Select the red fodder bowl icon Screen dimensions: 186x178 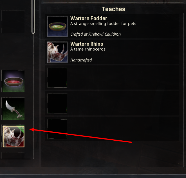point(14,81)
